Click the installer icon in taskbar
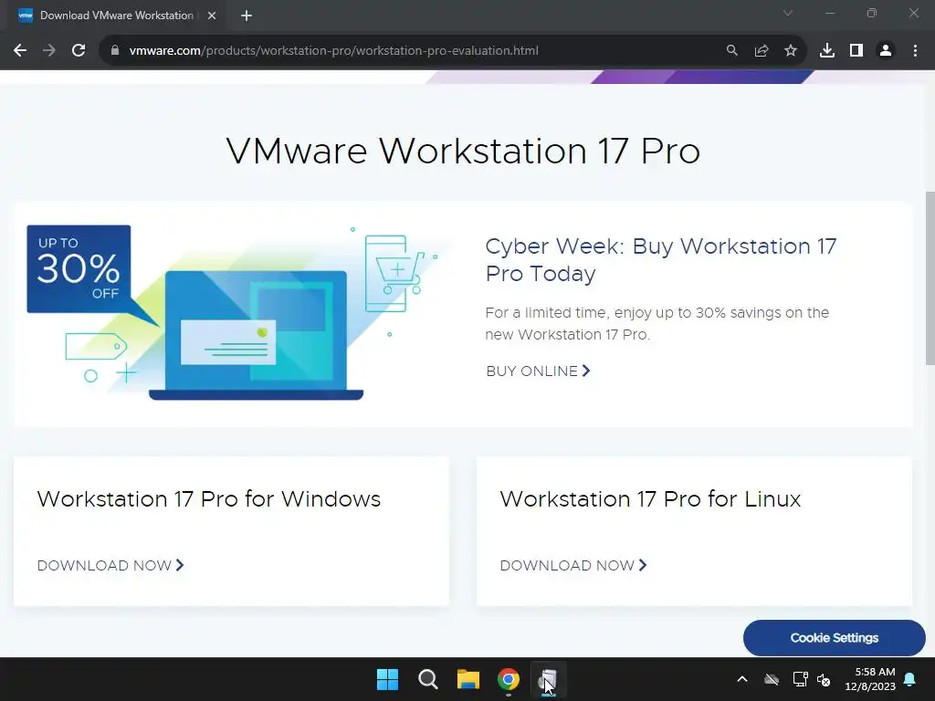This screenshot has width=935, height=701. 549,679
